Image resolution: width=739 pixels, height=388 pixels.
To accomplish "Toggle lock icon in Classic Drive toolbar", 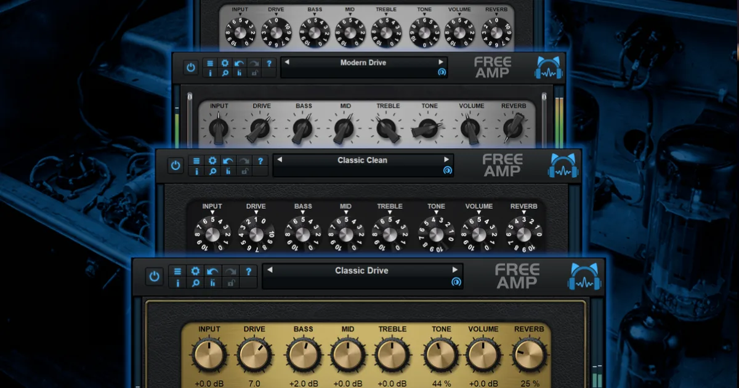I will click(x=230, y=283).
